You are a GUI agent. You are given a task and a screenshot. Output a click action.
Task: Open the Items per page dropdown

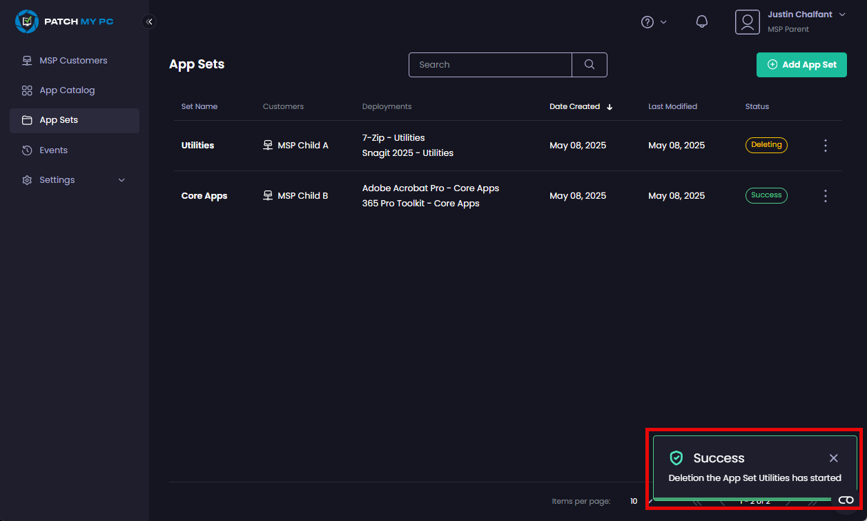pyautogui.click(x=639, y=501)
